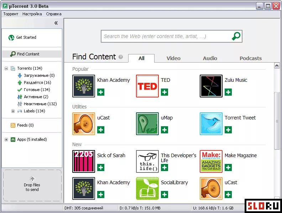This screenshot has height=213, width=282.
Task: Open the Торрент menu
Action: click(11, 14)
